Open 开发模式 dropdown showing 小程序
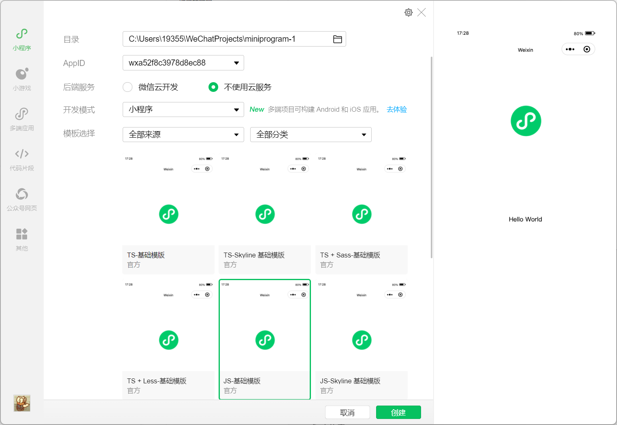Image resolution: width=617 pixels, height=425 pixels. [x=183, y=110]
